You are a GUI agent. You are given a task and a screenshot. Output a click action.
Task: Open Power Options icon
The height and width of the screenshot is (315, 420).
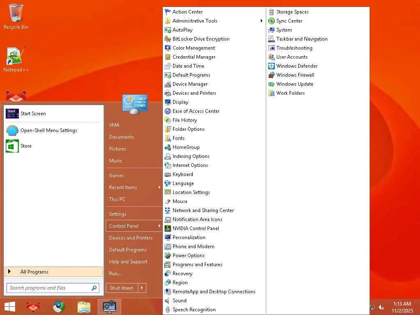[168, 256]
